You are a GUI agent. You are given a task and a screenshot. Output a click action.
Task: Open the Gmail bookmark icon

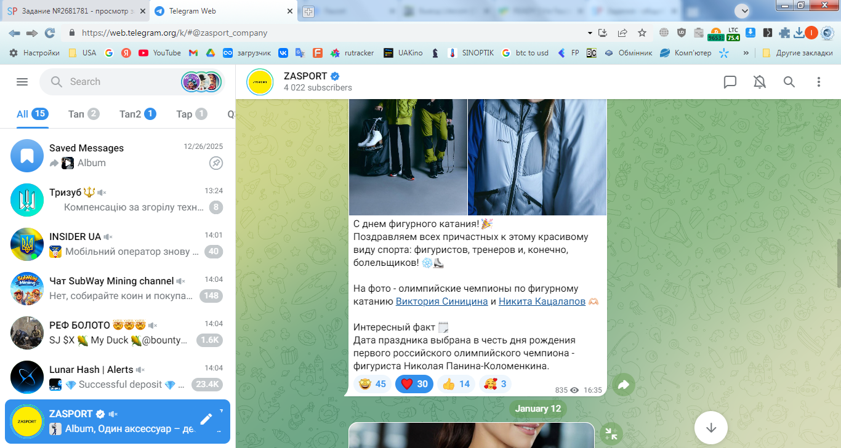point(193,53)
